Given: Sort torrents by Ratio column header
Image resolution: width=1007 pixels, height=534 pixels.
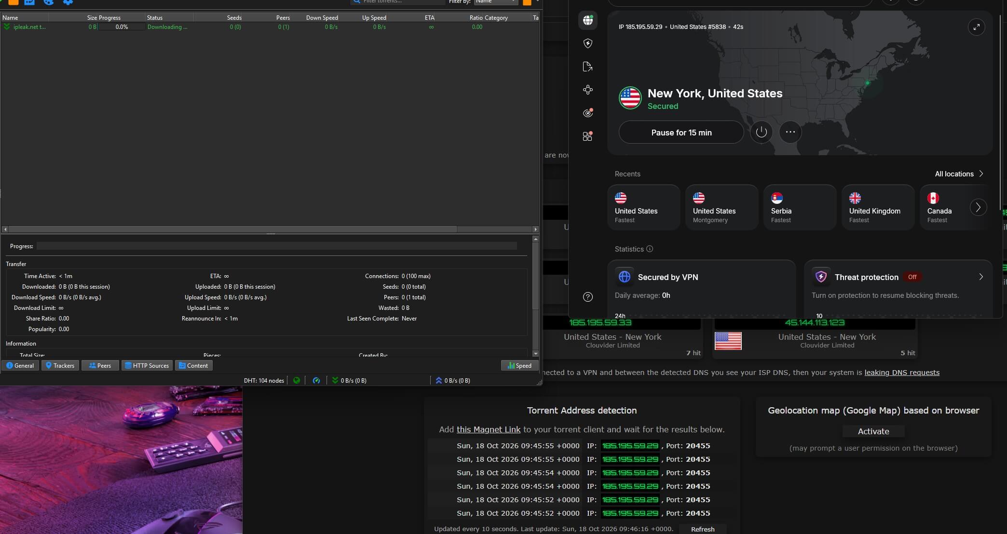Looking at the screenshot, I should click(460, 17).
